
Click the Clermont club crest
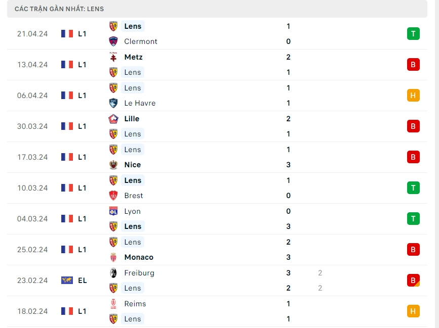point(113,41)
